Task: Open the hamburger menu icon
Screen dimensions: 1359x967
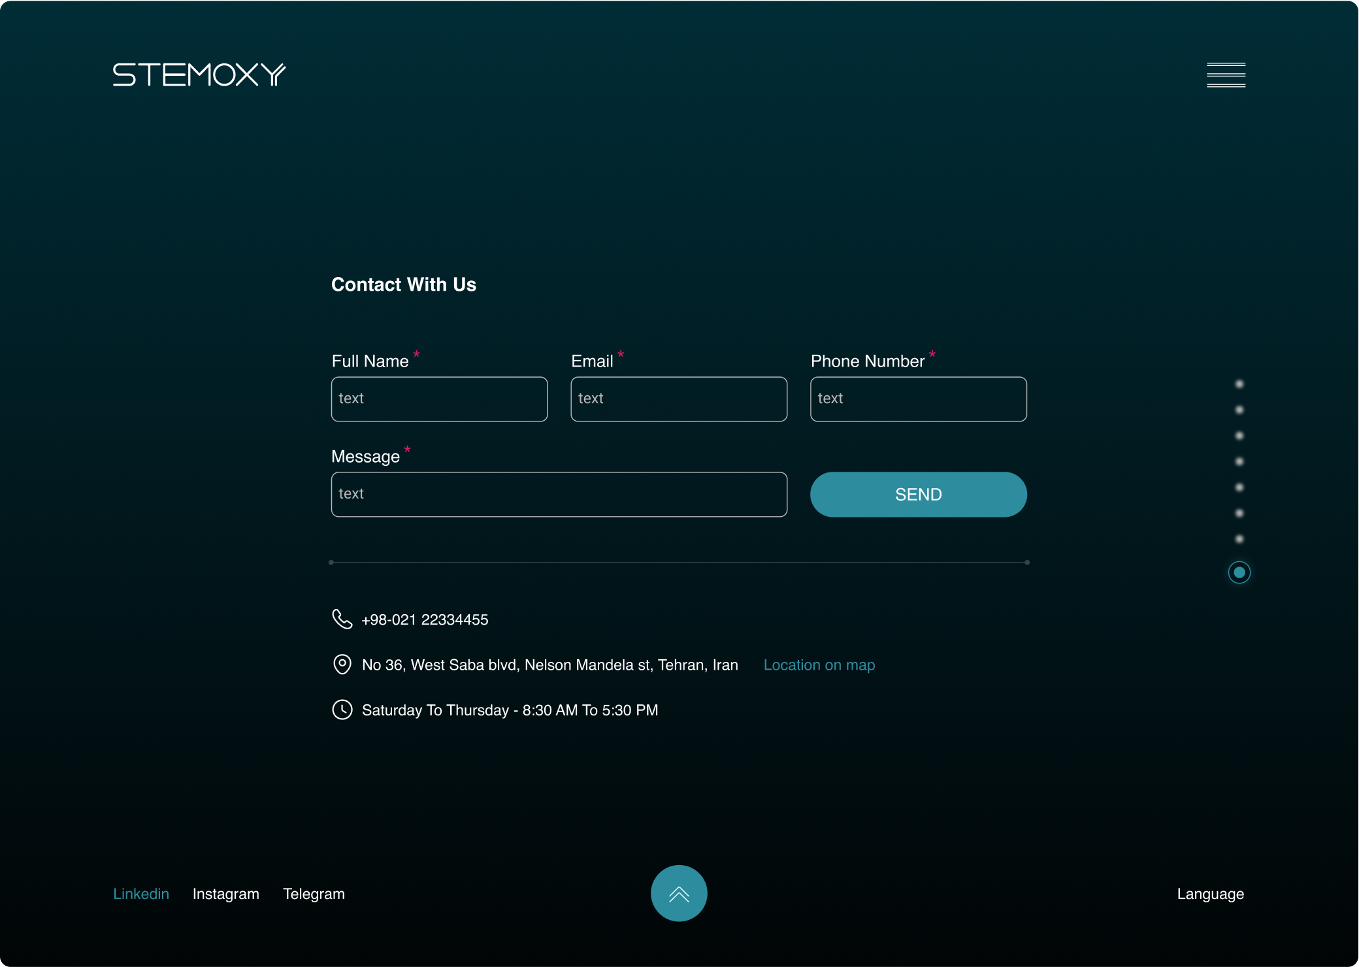Action: coord(1226,75)
